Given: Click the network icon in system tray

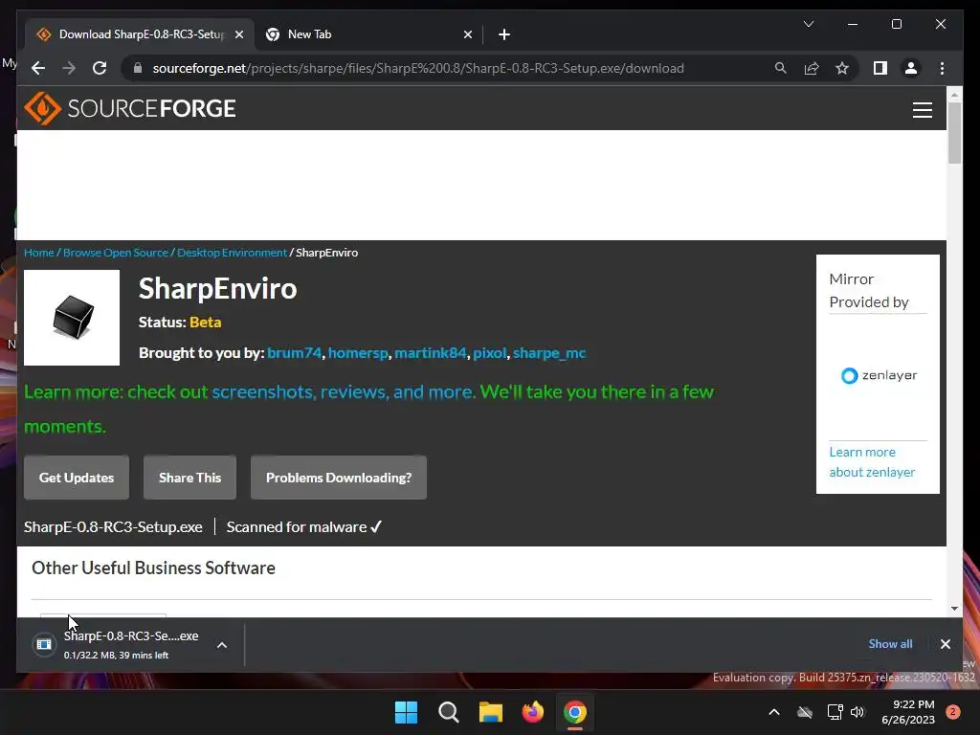Looking at the screenshot, I should 835,712.
